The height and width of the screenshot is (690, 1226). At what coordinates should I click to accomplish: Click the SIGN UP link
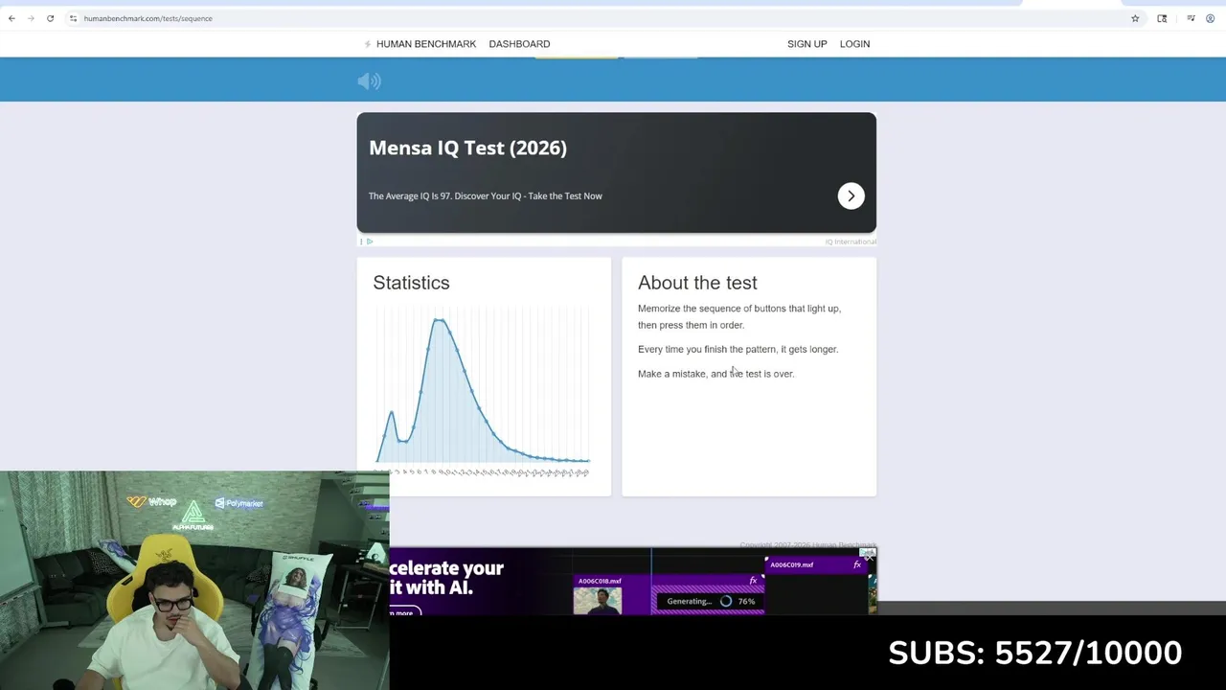click(806, 44)
